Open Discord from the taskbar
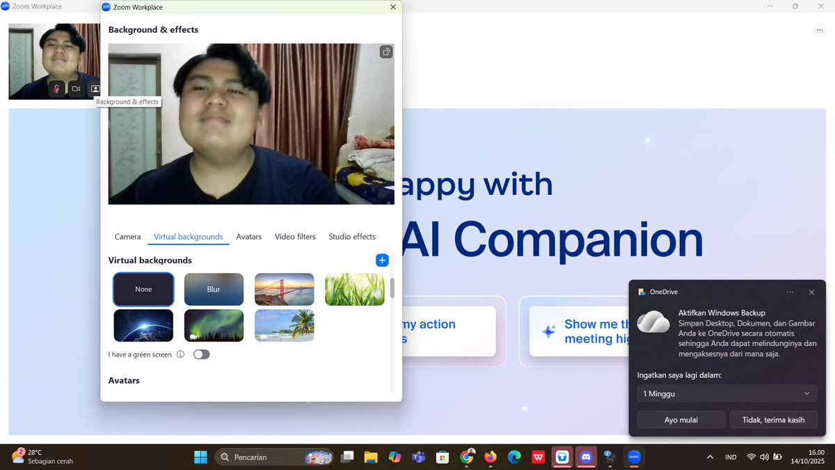The image size is (835, 470). click(586, 457)
